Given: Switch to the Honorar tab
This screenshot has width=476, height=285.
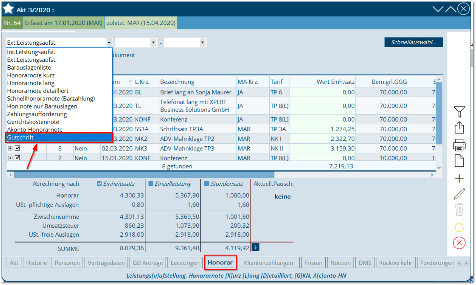Looking at the screenshot, I should pos(220,262).
